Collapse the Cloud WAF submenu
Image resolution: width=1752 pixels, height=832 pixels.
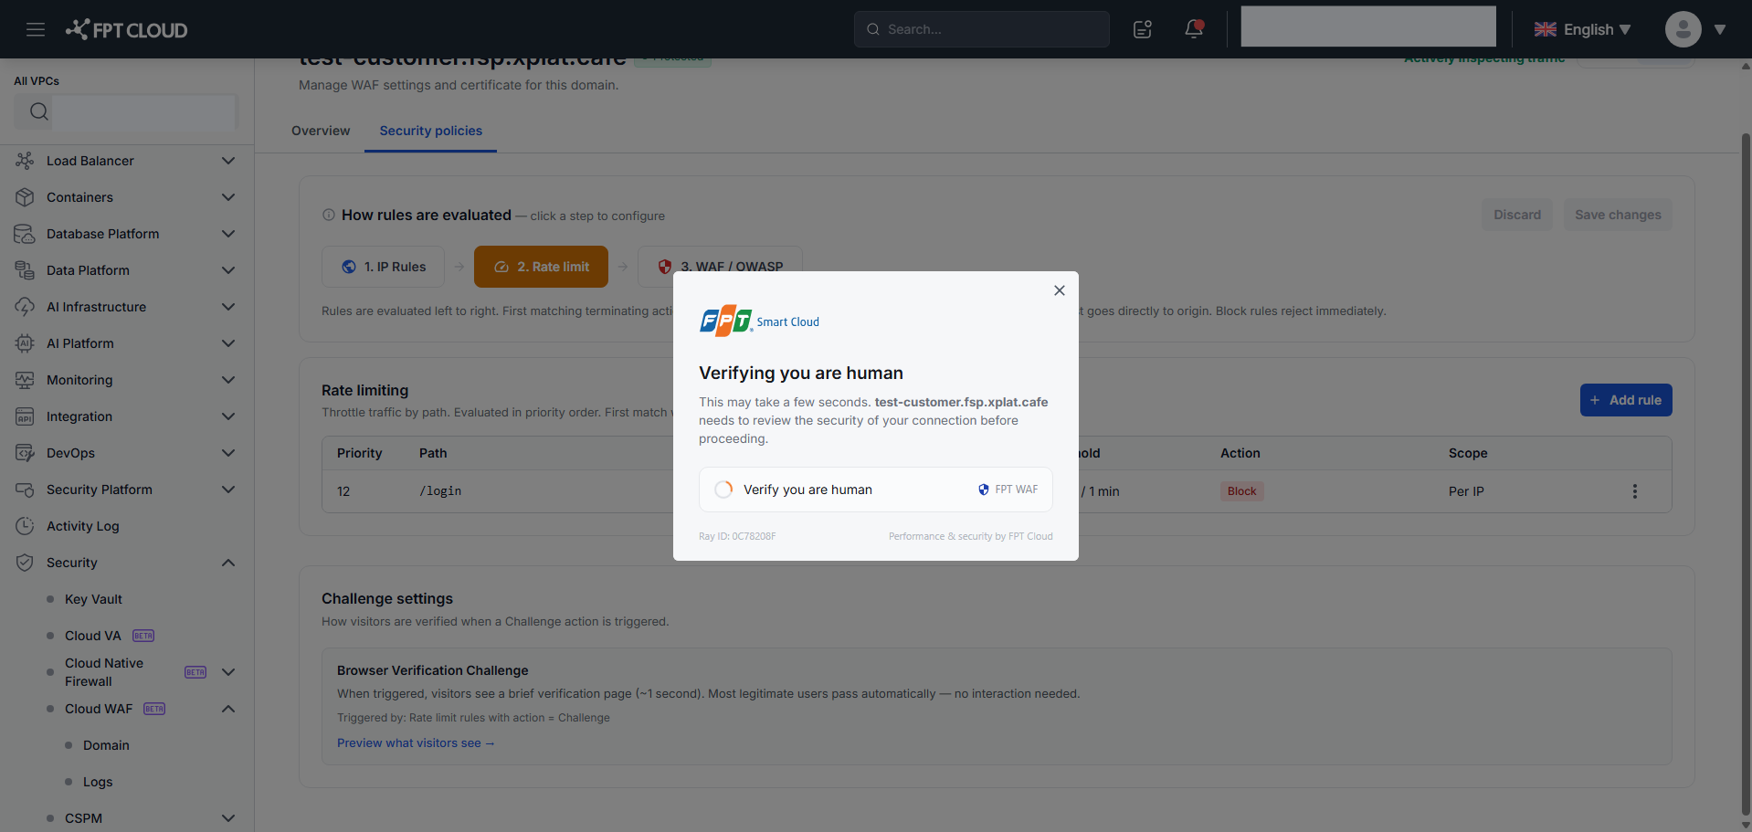(228, 709)
